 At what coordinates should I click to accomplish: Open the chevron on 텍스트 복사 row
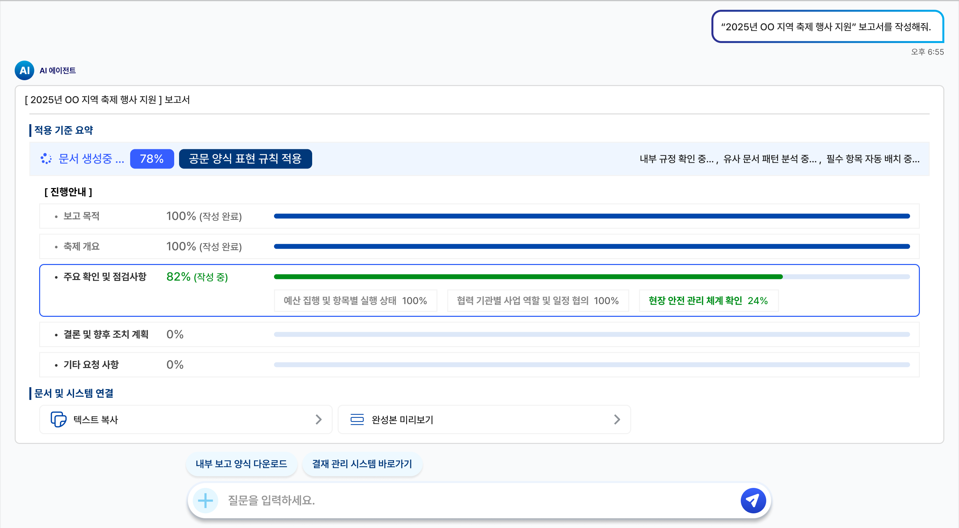[x=318, y=419]
